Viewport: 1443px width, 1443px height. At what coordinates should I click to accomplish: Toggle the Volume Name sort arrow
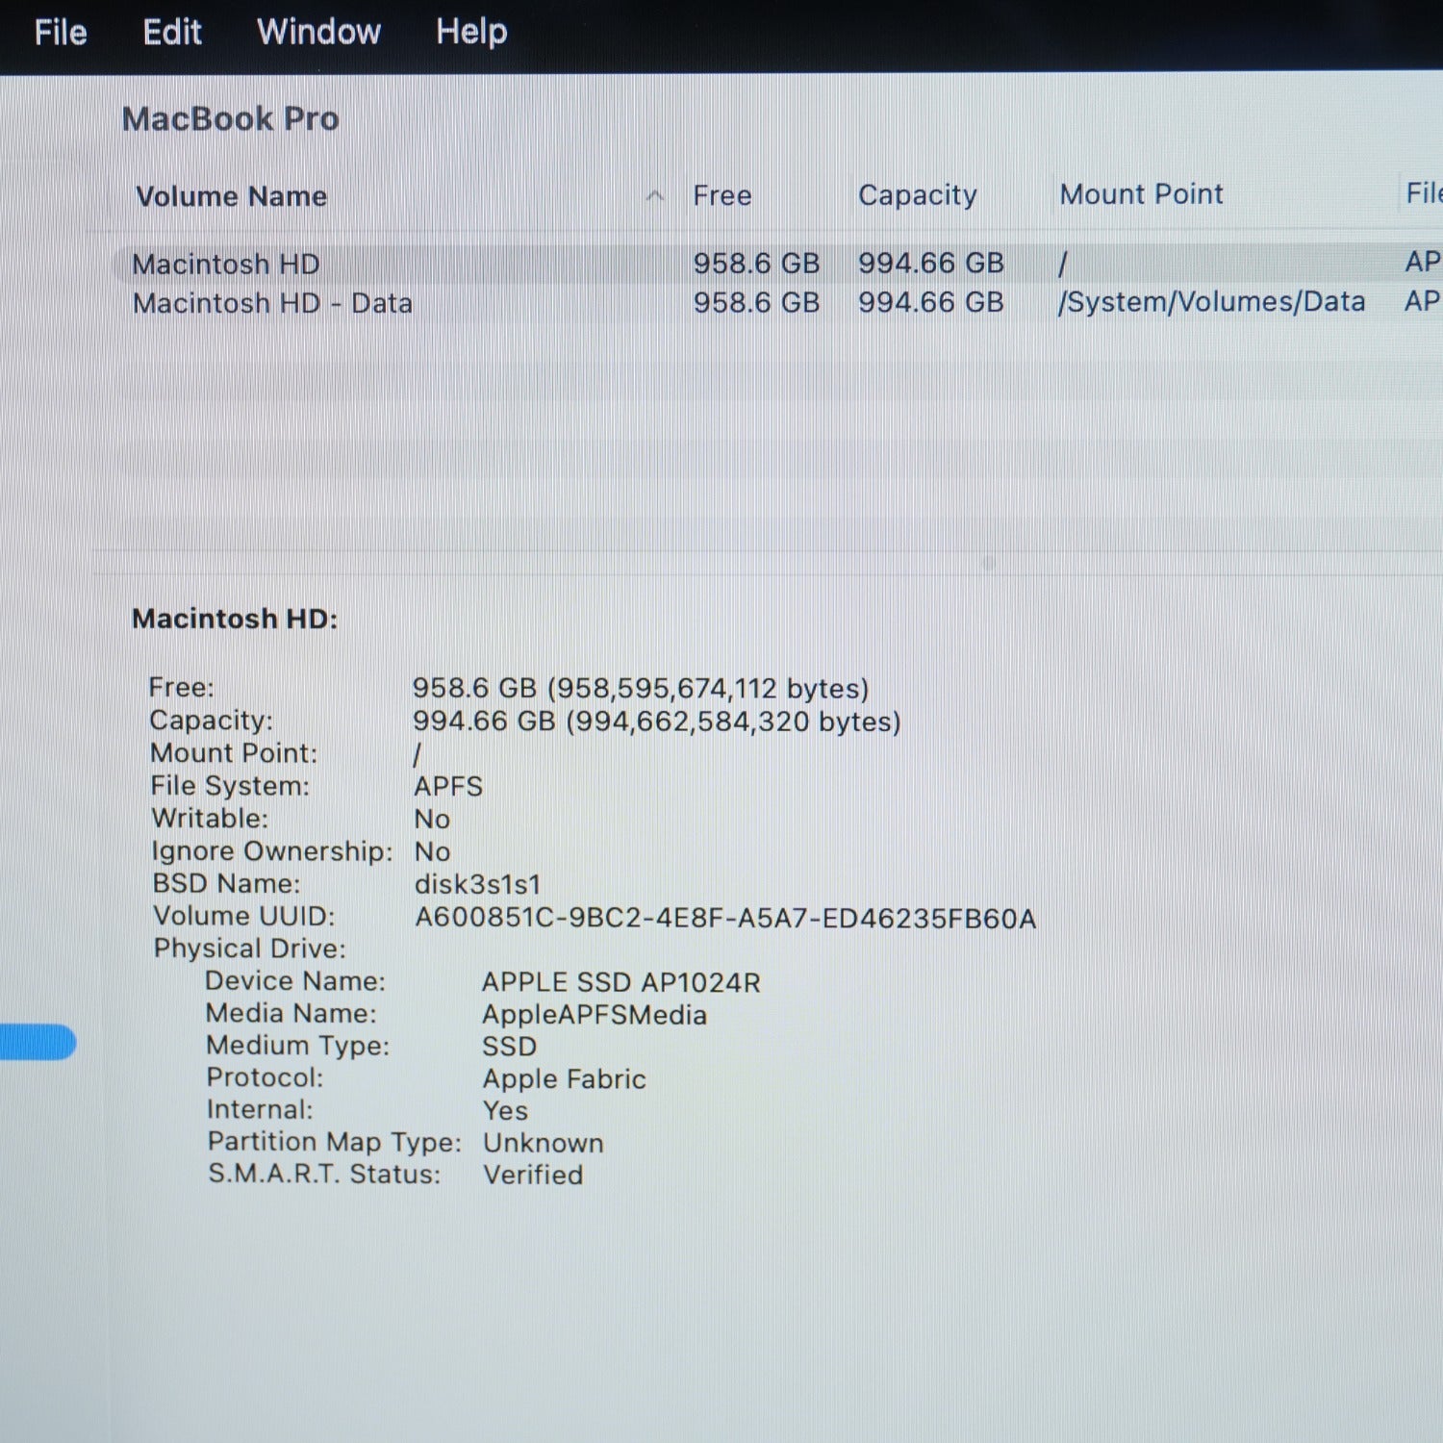coord(655,196)
